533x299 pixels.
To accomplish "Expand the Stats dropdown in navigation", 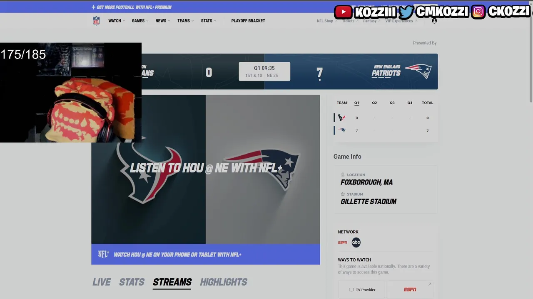I will [208, 21].
